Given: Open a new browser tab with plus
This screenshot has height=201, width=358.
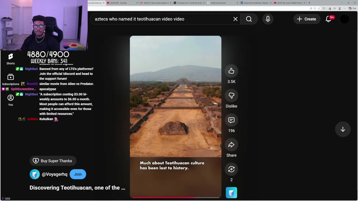Looking at the screenshot, I should coord(309,3).
